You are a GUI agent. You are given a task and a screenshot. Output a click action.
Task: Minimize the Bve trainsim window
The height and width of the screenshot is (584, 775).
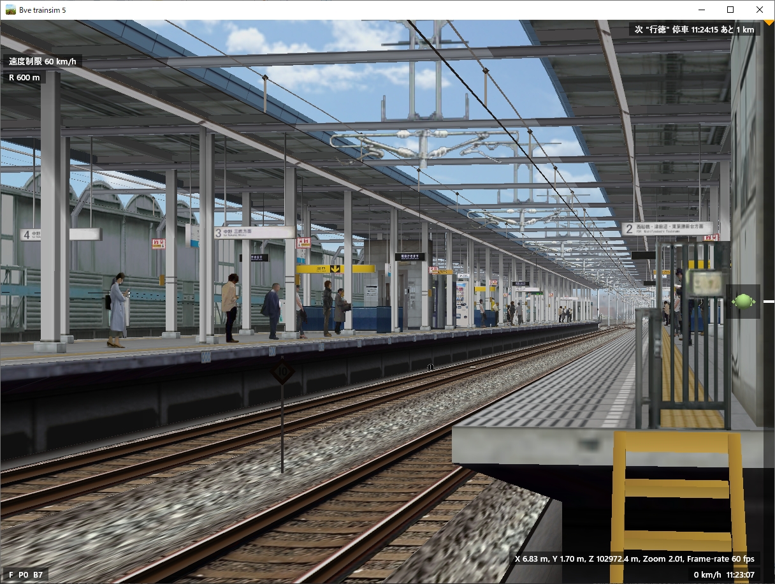[x=701, y=10]
